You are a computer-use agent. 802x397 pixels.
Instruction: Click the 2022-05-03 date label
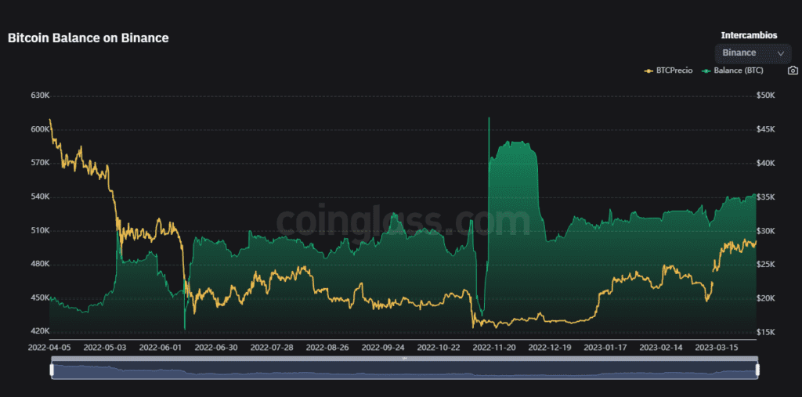105,348
